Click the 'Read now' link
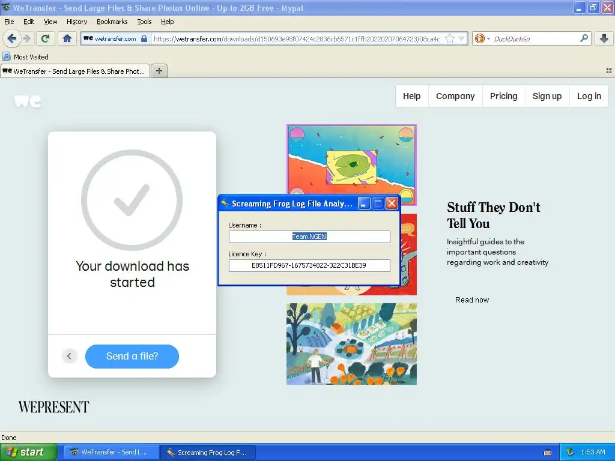This screenshot has height=461, width=615. coord(472,300)
